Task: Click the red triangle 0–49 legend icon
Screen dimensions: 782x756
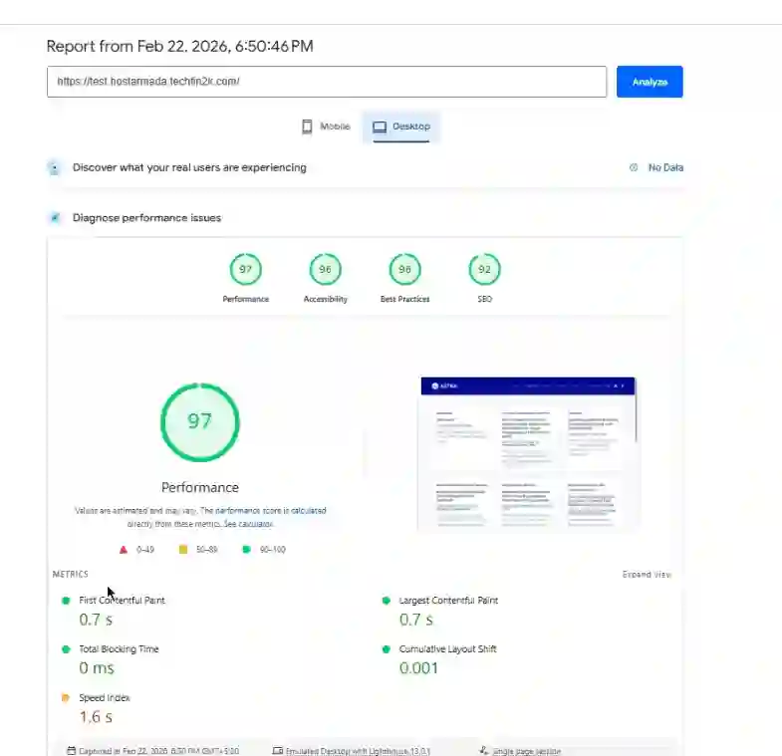Action: coord(124,550)
